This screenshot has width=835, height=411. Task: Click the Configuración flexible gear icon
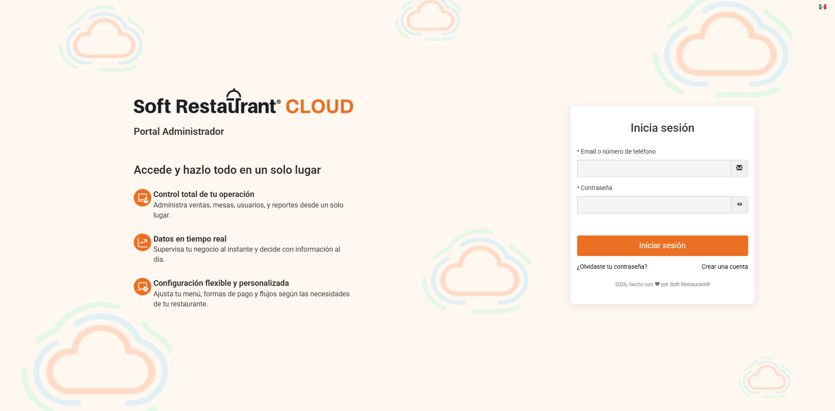click(x=143, y=287)
